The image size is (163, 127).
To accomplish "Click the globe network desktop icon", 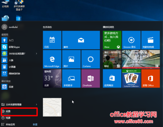I will [x=5, y=18].
